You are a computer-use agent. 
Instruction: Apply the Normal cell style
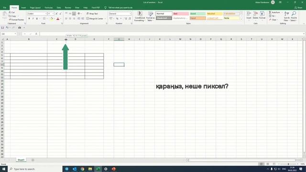[164, 14]
